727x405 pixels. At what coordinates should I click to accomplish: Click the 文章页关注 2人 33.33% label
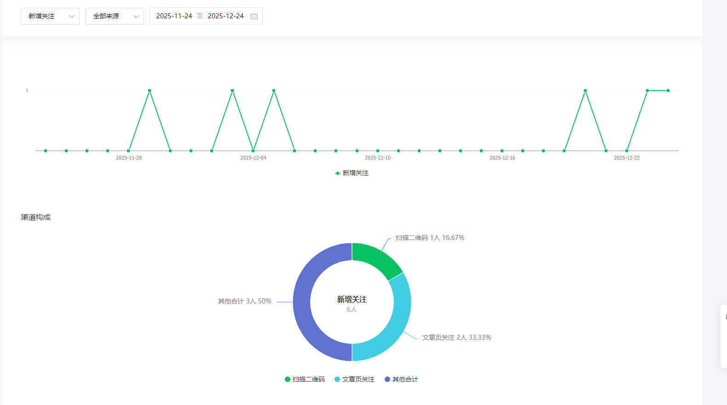[456, 337]
